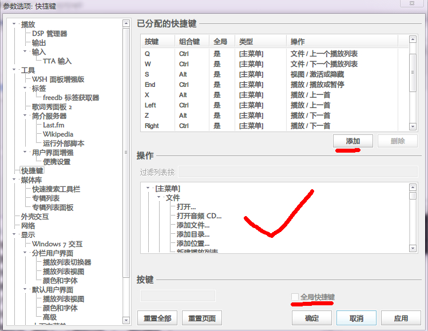428x331 pixels.
Task: Click the 确定 button
Action: [312, 318]
